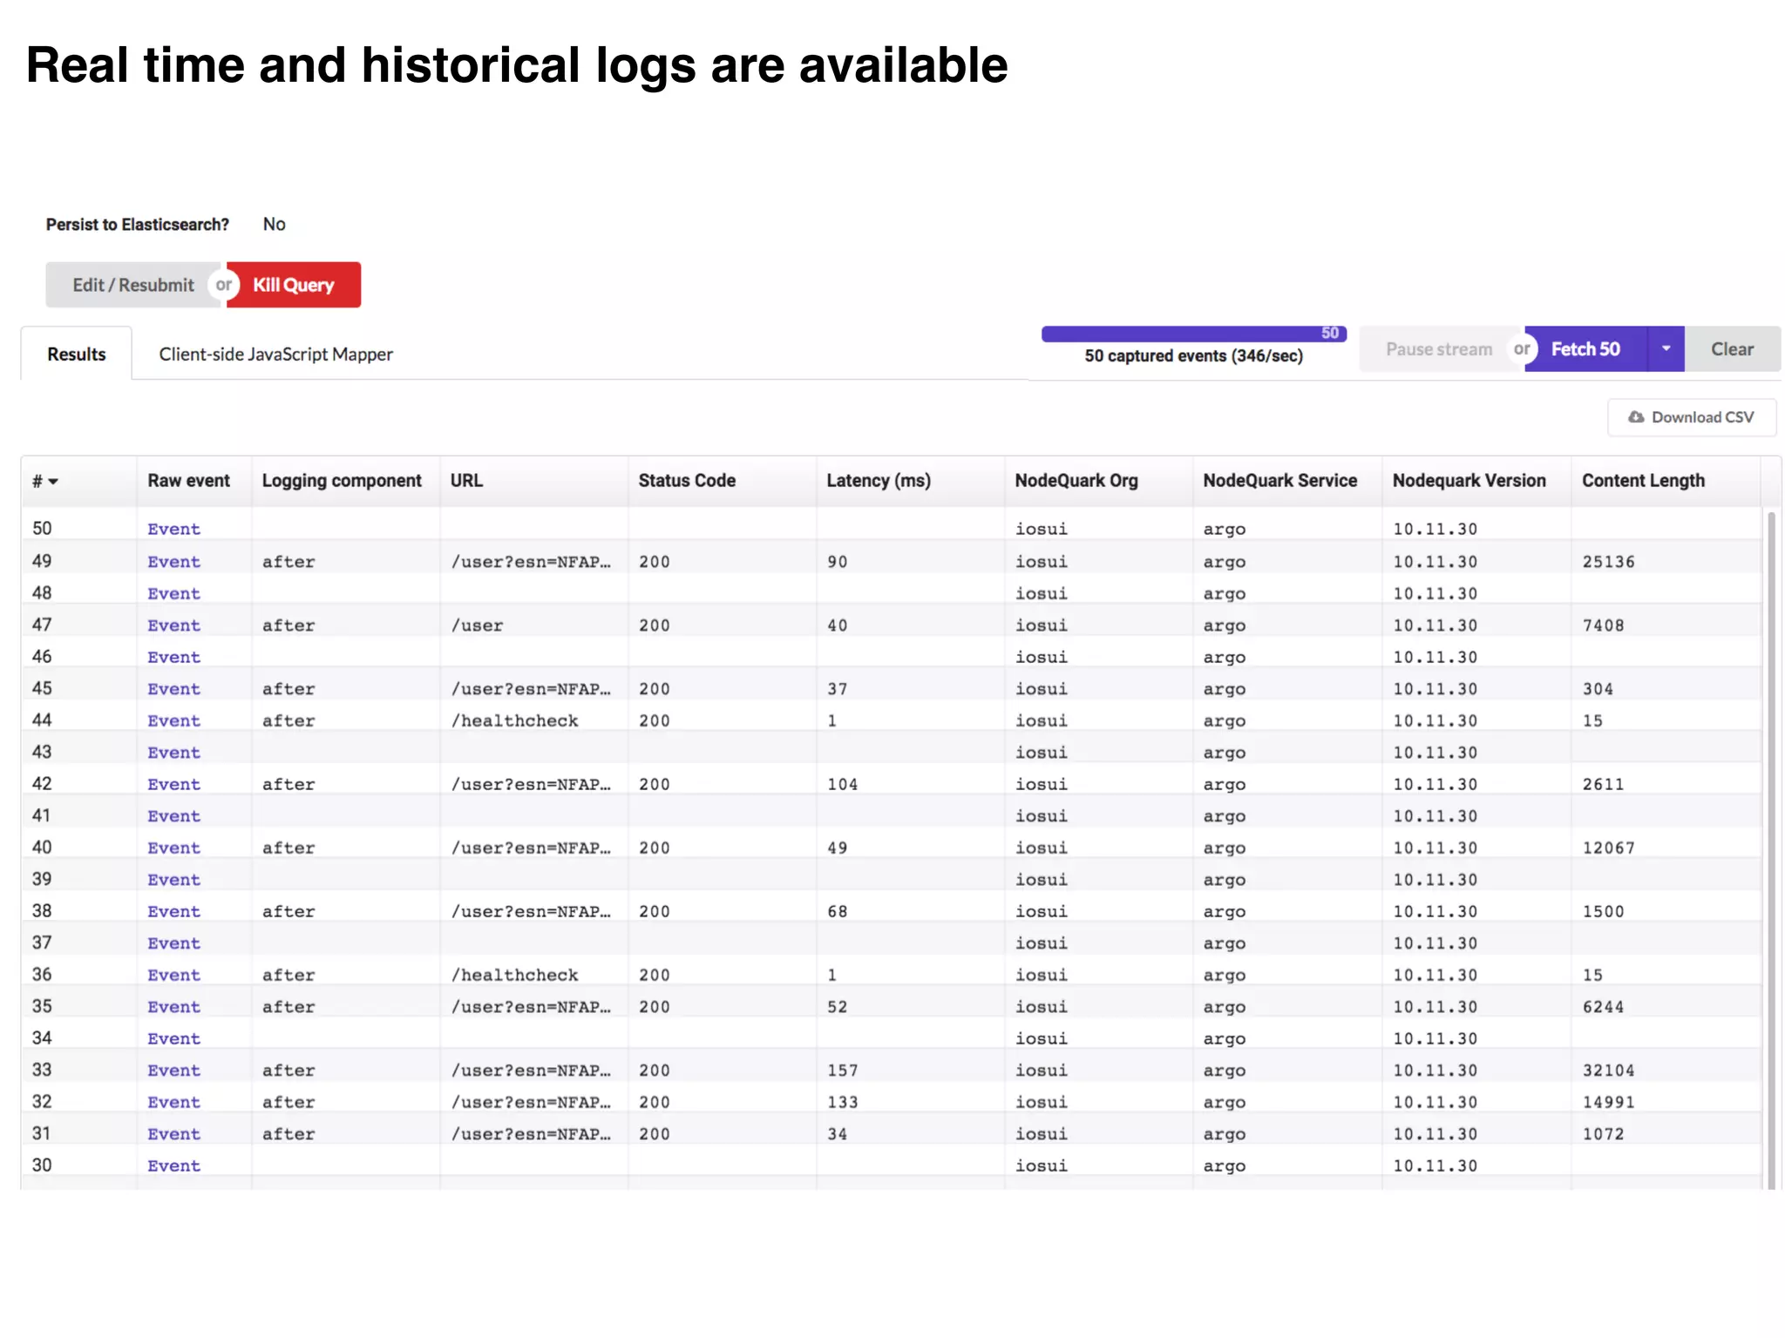The image size is (1785, 1338).
Task: Click the Download CSV cloud icon
Action: 1636,417
